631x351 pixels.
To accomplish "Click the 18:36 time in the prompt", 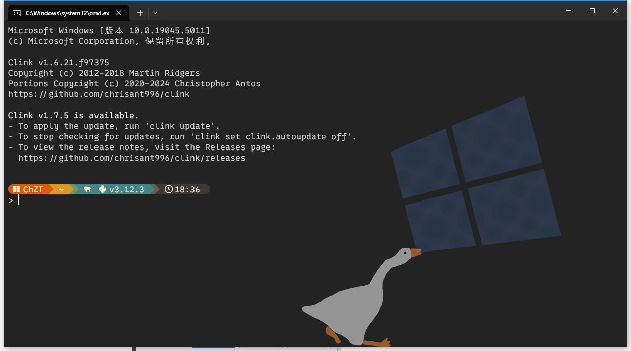I will click(x=187, y=189).
